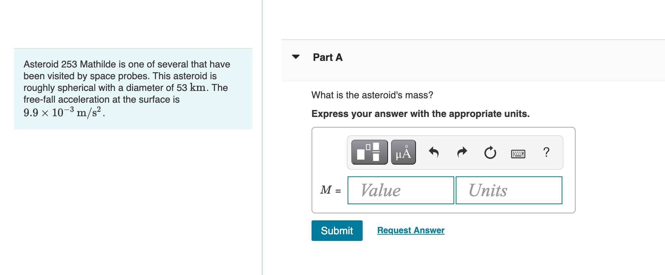Image resolution: width=665 pixels, height=275 pixels.
Task: Select the Part A title text
Action: point(327,57)
